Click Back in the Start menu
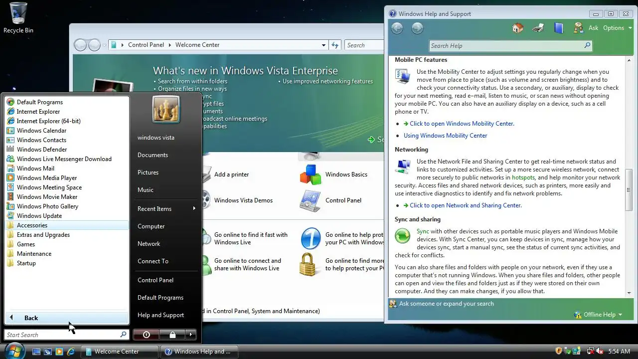638x359 pixels. tap(67, 318)
